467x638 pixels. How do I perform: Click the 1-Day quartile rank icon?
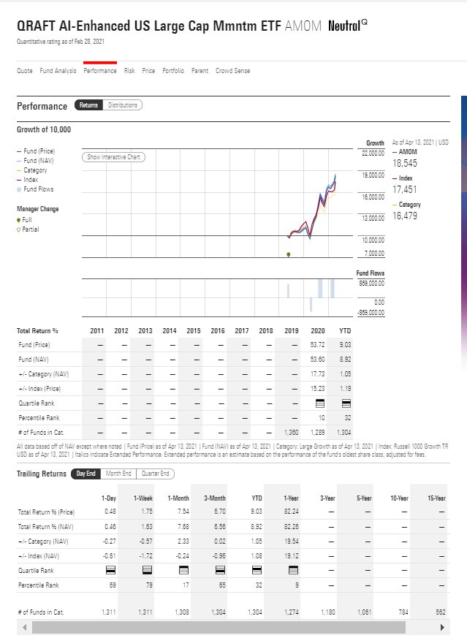pos(110,571)
